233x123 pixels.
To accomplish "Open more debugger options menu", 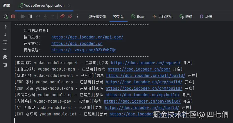I will (78, 16).
